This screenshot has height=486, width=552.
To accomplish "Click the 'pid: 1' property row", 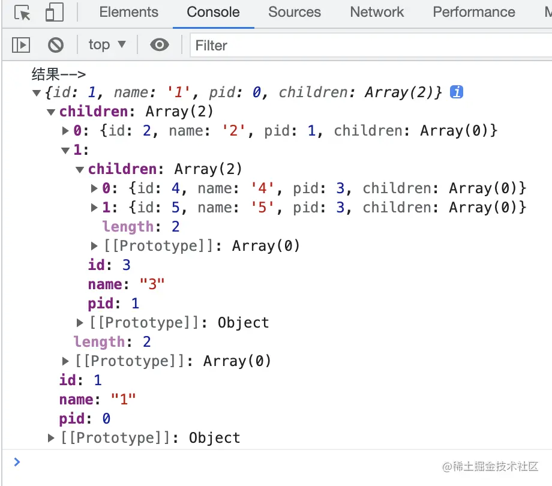I will pos(113,304).
